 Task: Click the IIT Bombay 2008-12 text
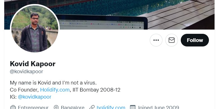click(x=96, y=90)
